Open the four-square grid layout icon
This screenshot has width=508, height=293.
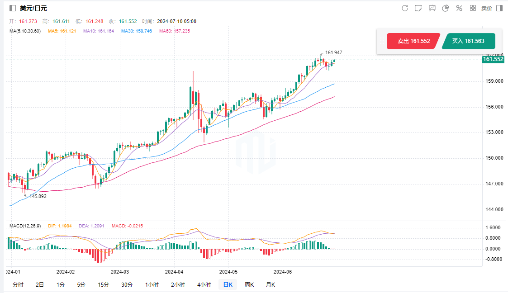pos(473,8)
